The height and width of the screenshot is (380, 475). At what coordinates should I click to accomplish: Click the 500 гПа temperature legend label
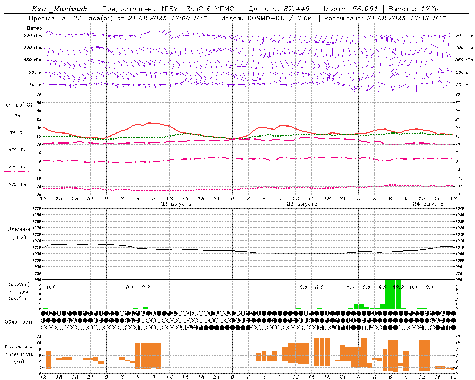17,184
